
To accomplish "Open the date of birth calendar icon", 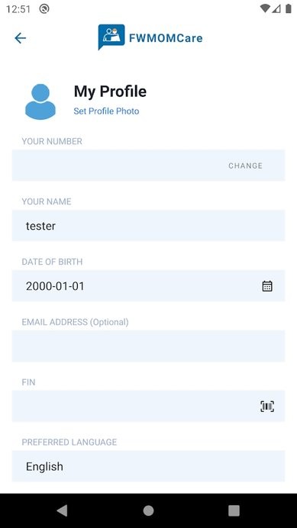I will click(267, 286).
